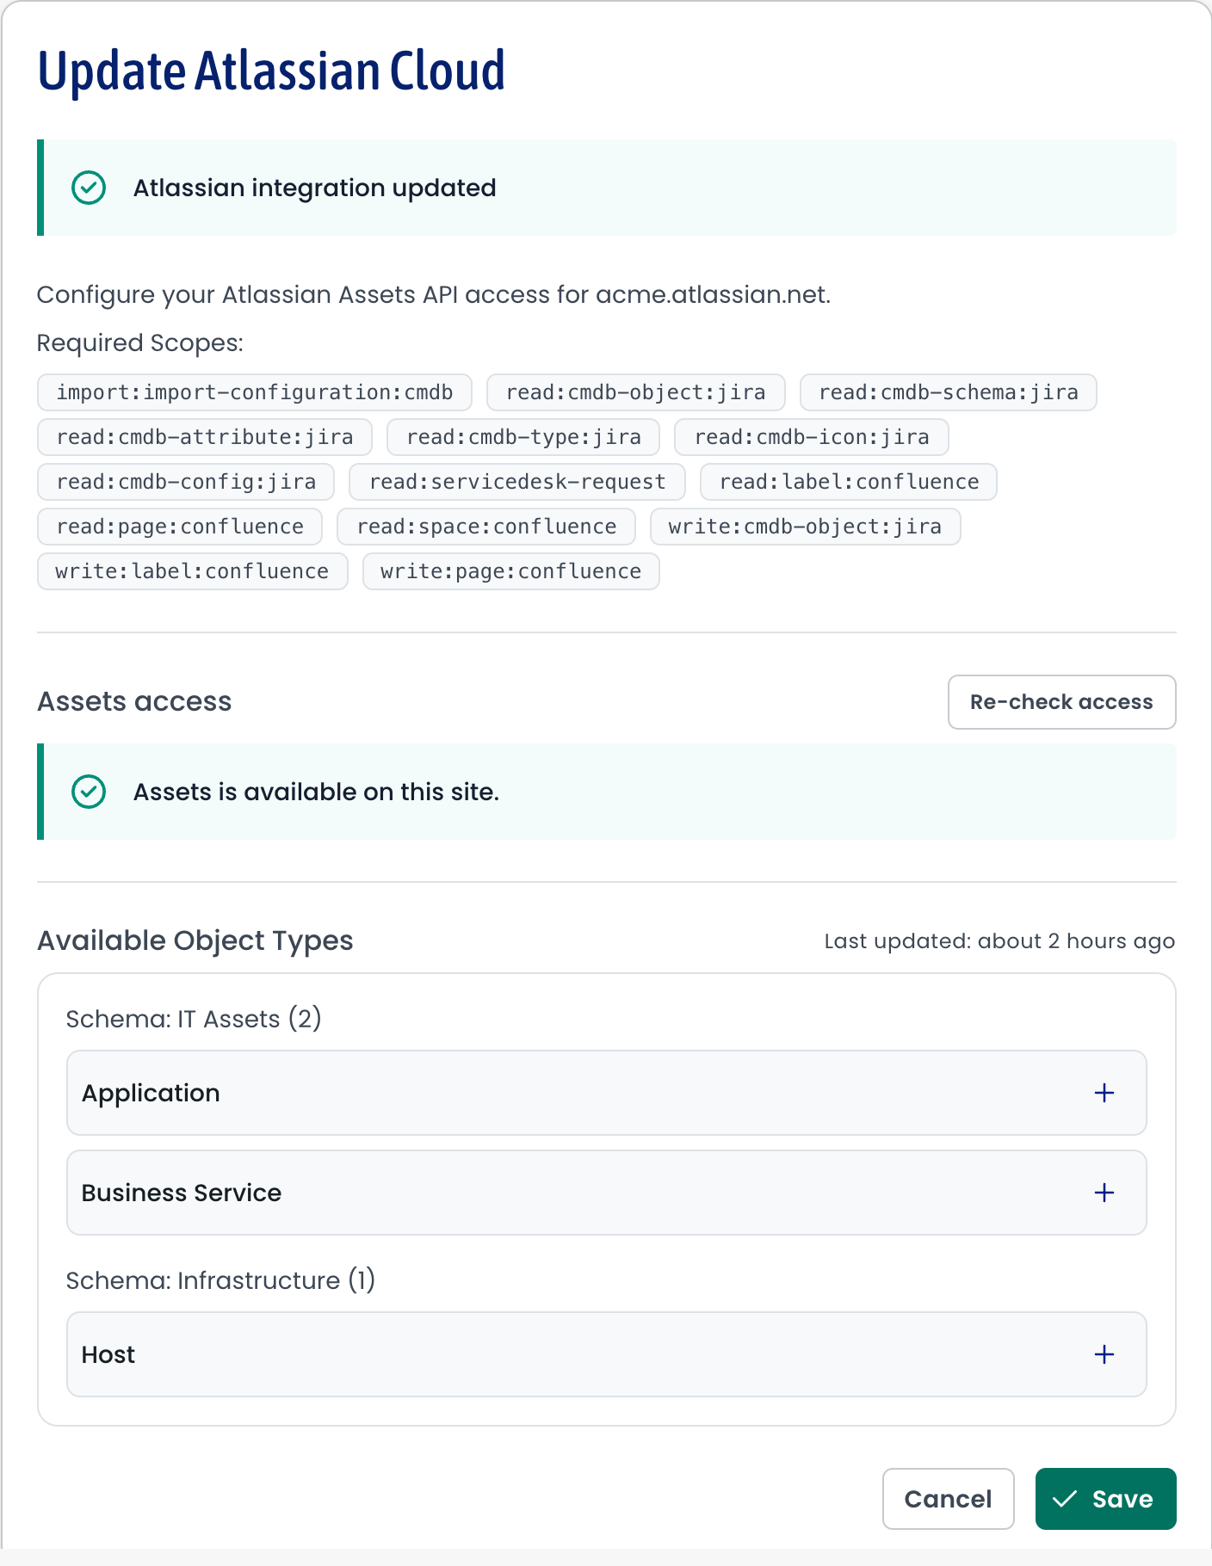Click the Schema: Infrastructure (1) heading

pos(220,1280)
